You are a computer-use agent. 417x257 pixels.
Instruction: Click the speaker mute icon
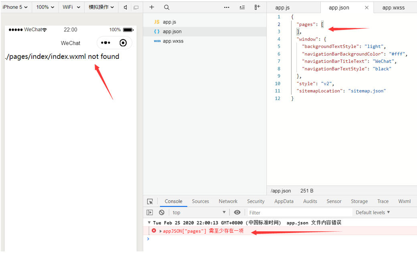(126, 8)
